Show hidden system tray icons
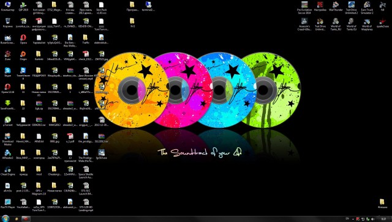The height and width of the screenshot is (222, 392). click(353, 219)
